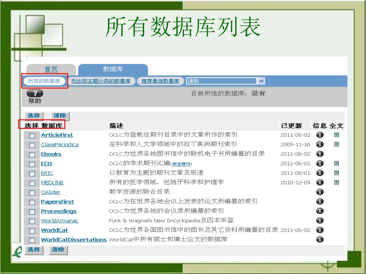Viewport: 366px width, 274px height.
Task: Click full-text icon for ERIC
Action: pos(336,173)
